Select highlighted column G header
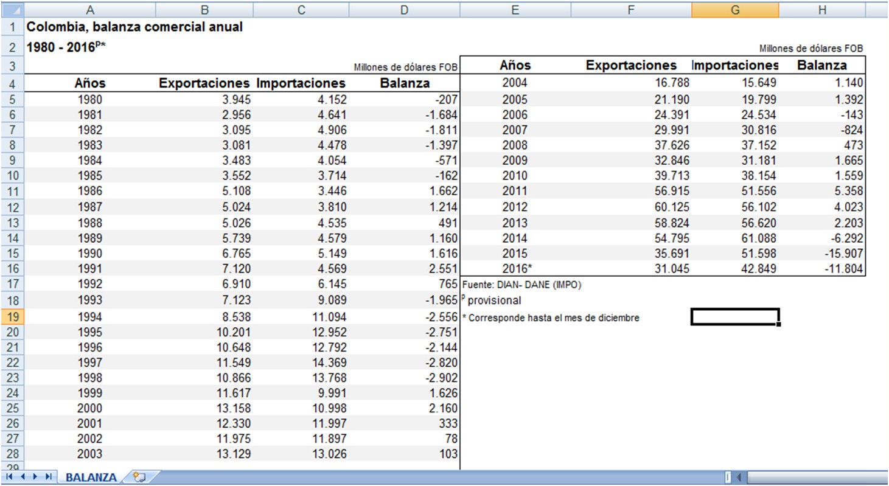The image size is (889, 486). pyautogui.click(x=734, y=10)
